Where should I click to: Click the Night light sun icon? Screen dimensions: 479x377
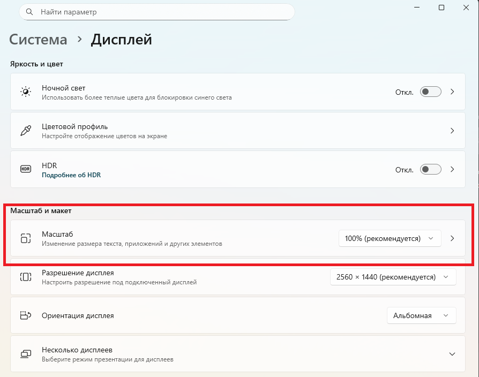click(26, 92)
